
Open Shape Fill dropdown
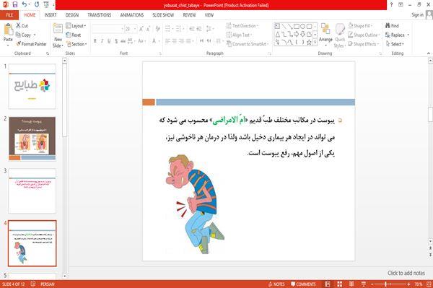pos(360,26)
